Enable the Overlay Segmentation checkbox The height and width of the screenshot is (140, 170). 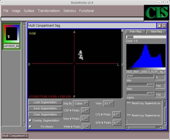(30, 120)
